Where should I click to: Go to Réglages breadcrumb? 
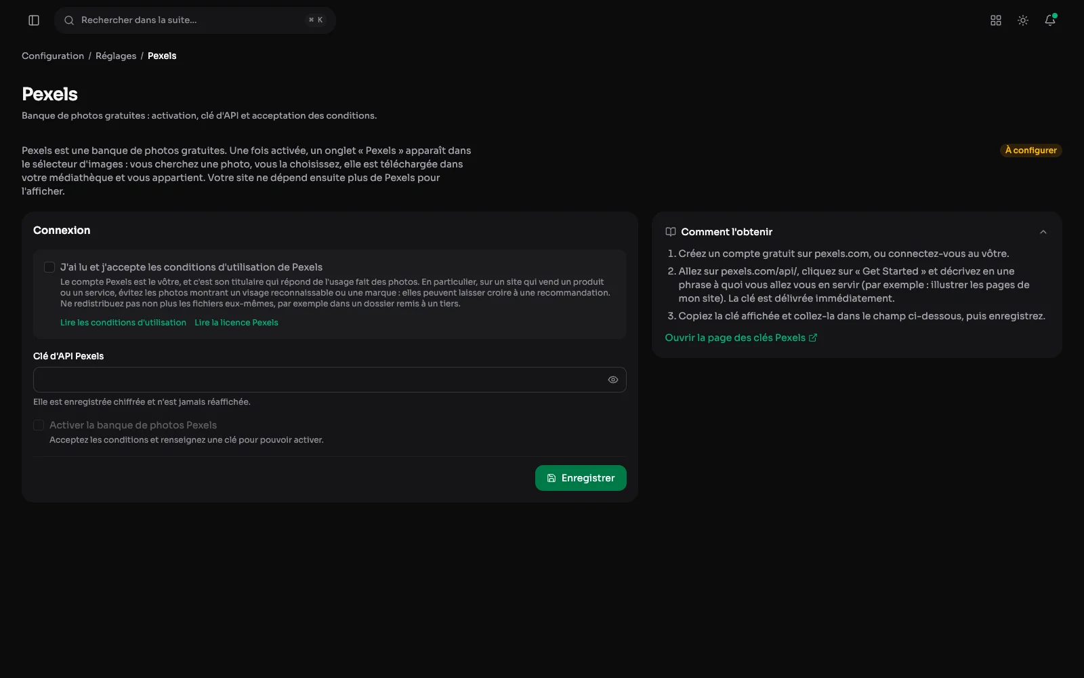point(116,56)
